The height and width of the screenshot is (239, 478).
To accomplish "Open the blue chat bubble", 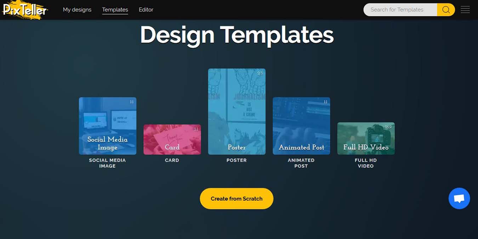I will point(459,198).
